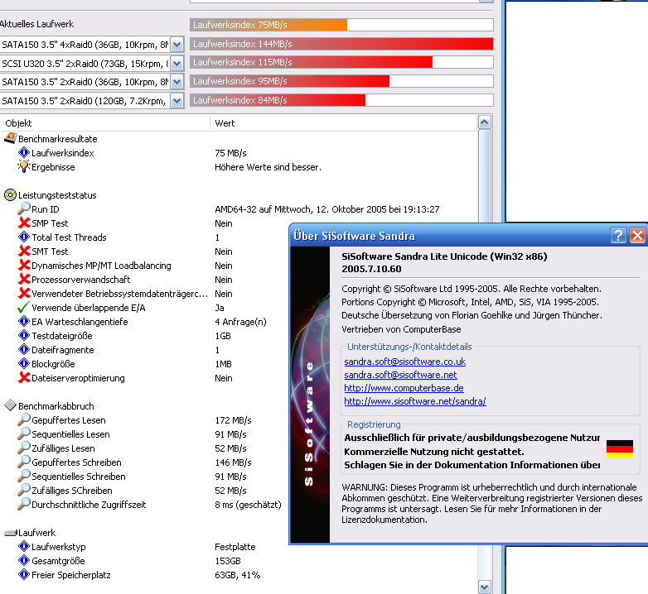Click the Höhere Werte sind besser text

point(268,167)
